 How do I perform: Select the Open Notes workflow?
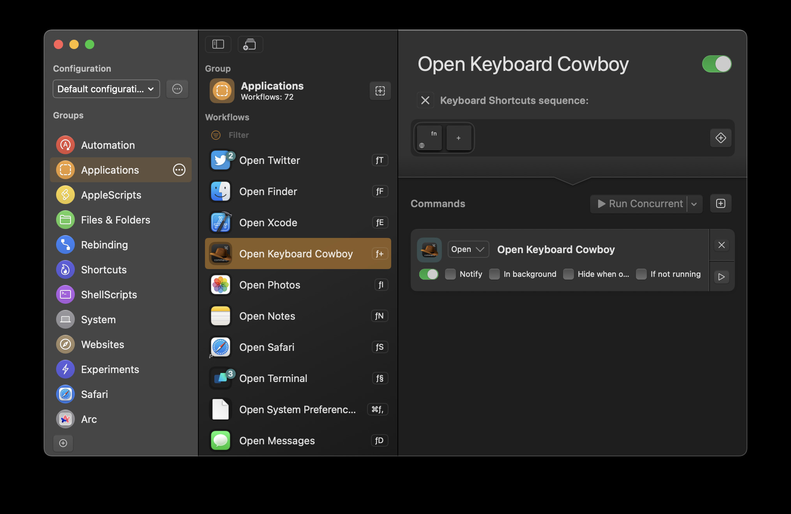[x=298, y=316]
